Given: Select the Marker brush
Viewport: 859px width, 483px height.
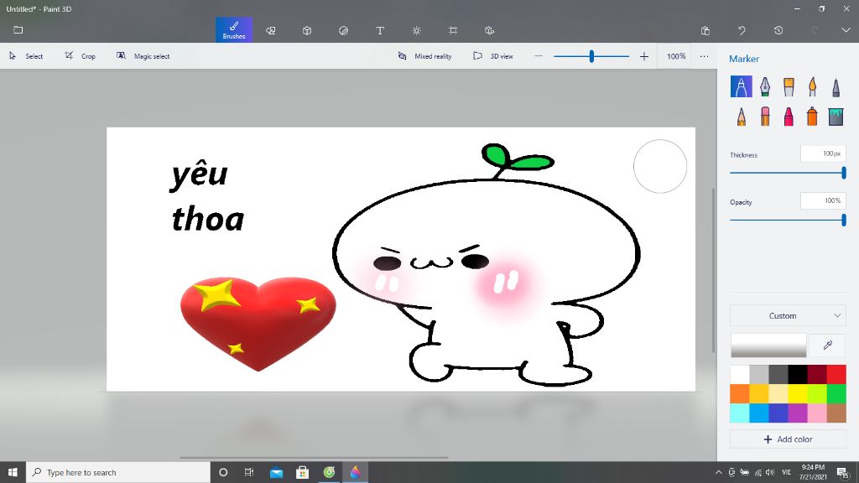Looking at the screenshot, I should 741,86.
